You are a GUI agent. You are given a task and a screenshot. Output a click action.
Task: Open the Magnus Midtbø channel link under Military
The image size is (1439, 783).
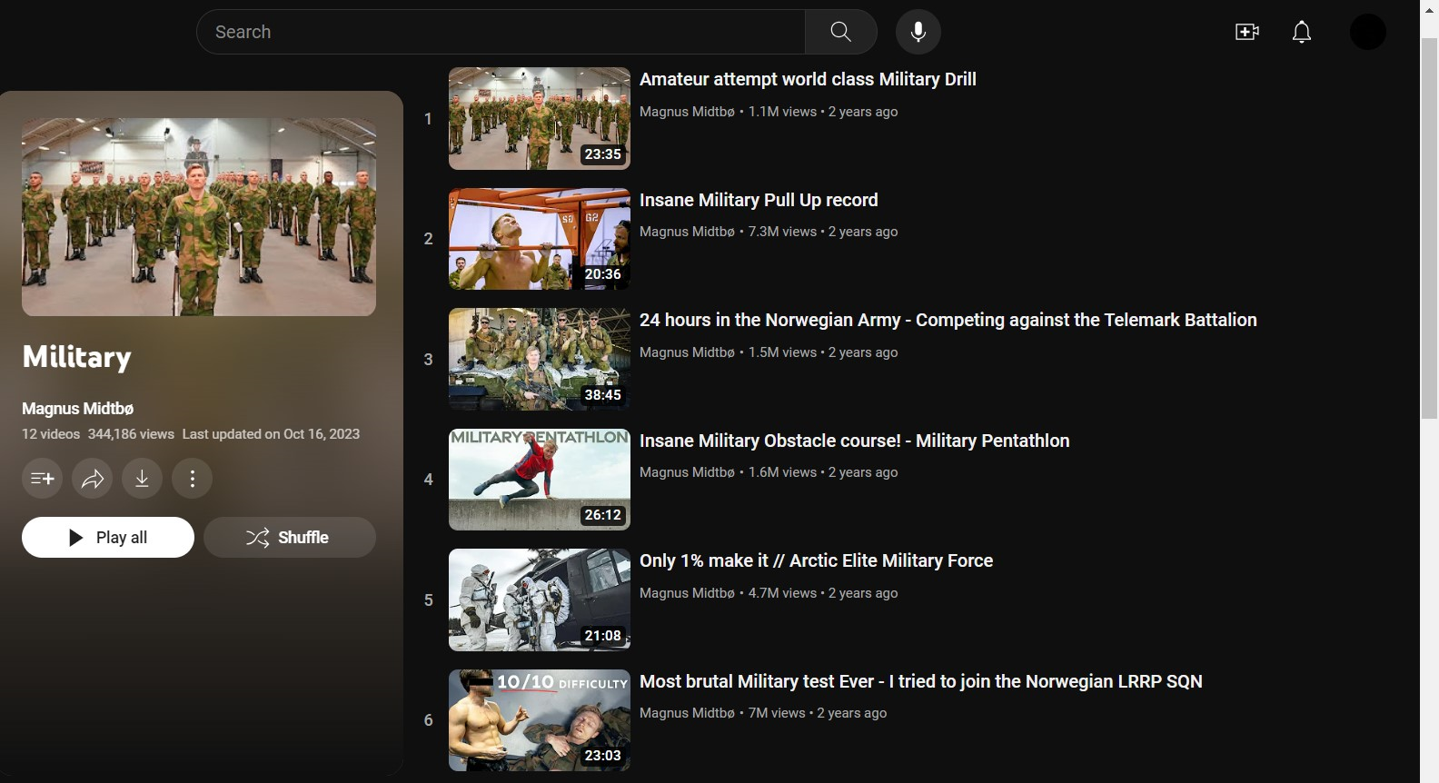[78, 409]
